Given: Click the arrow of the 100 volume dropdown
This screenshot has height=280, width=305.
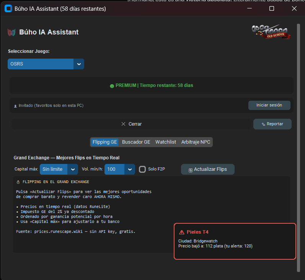Looking at the screenshot, I should [130, 169].
